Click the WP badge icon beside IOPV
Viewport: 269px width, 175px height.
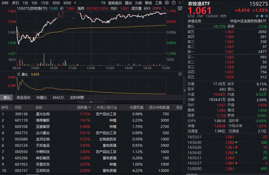tap(180, 8)
